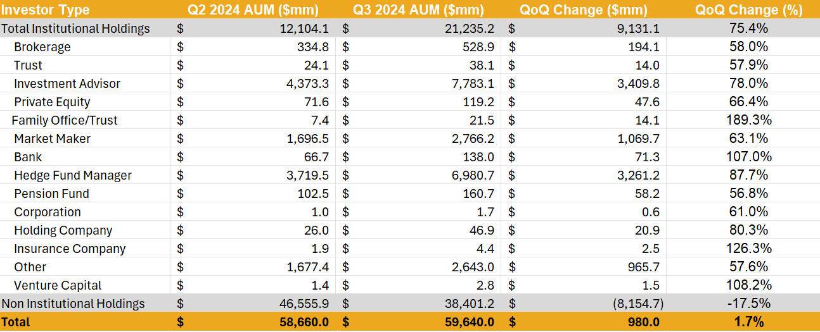Select the 9,131.1 QoQ change value
This screenshot has width=820, height=332.
point(637,28)
